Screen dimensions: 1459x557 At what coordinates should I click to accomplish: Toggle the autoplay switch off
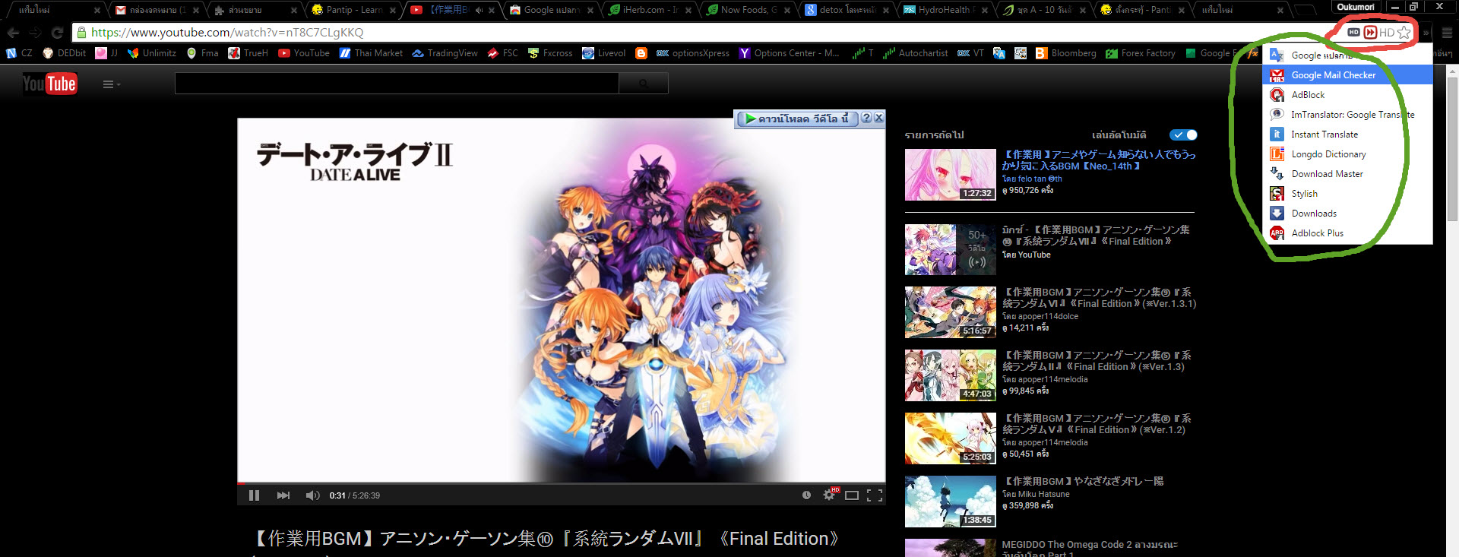point(1183,135)
